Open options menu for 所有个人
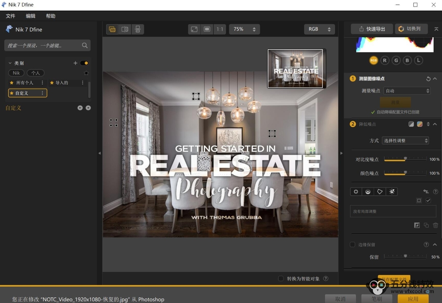This screenshot has width=442, height=303. click(42, 83)
